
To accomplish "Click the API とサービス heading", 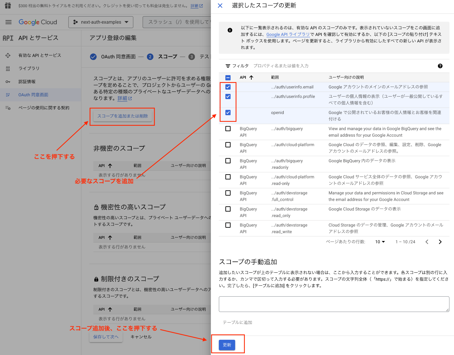I will tap(38, 38).
